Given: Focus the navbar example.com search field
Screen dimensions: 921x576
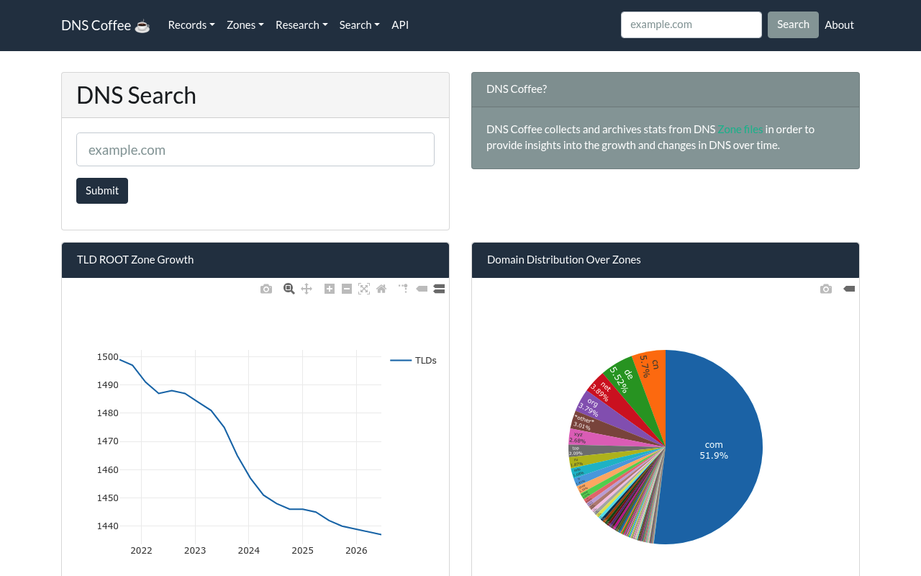Looking at the screenshot, I should click(691, 24).
